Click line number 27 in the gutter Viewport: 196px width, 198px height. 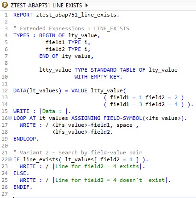coord(5,194)
